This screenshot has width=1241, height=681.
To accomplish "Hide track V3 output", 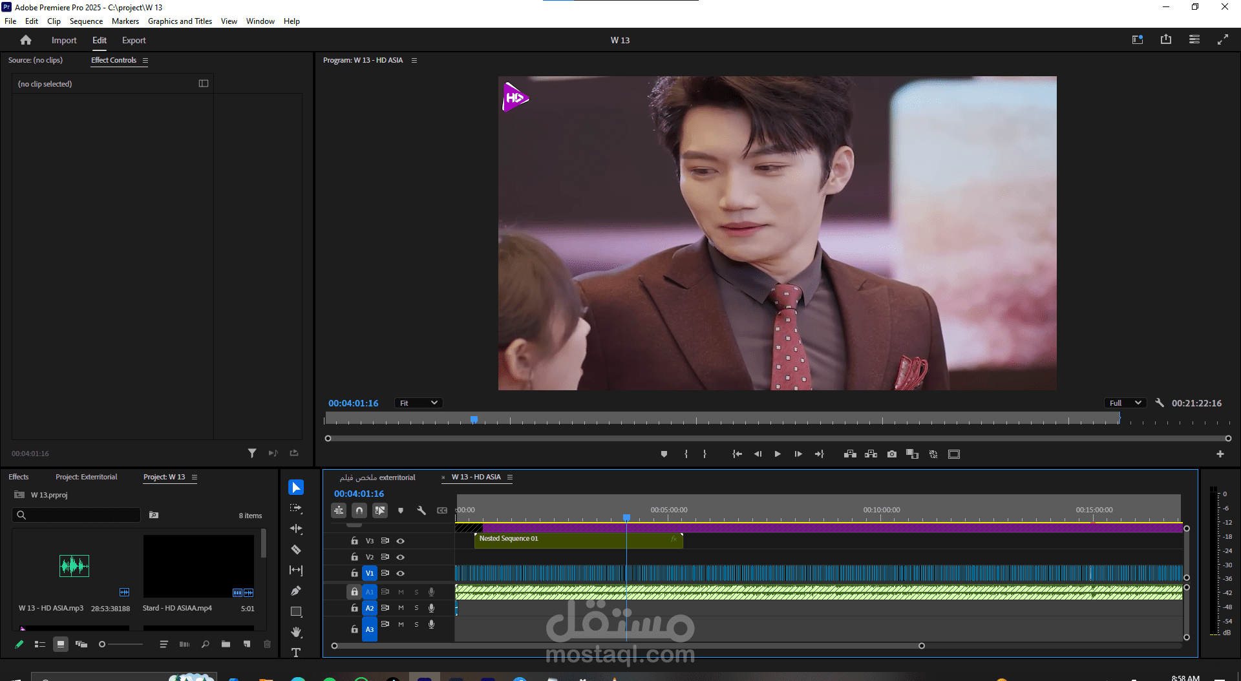I will click(x=400, y=541).
